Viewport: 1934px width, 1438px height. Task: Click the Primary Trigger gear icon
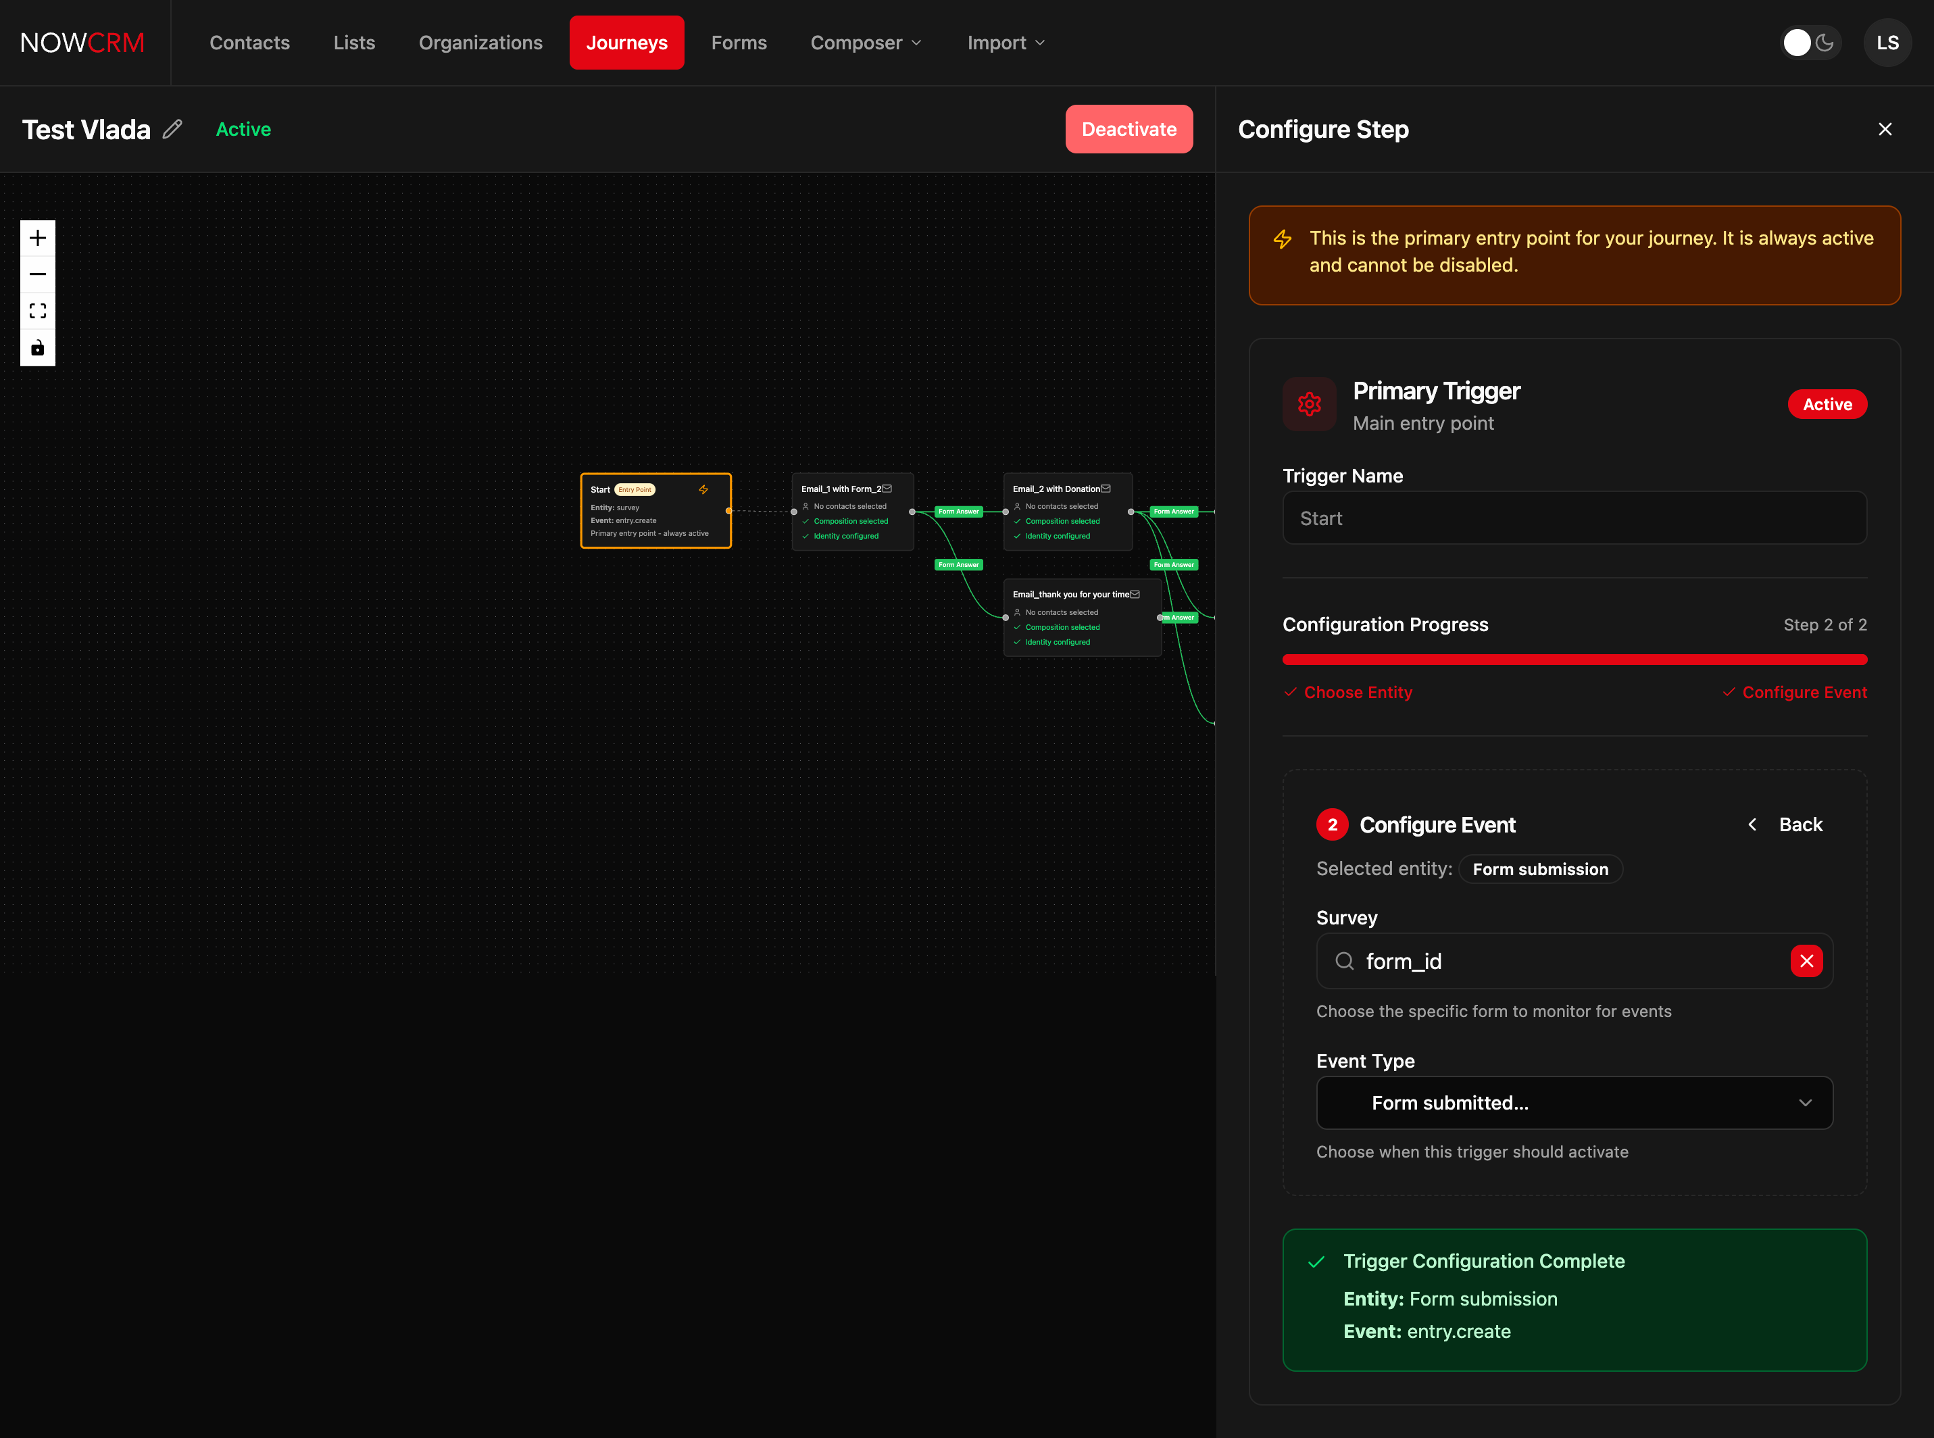pos(1310,404)
